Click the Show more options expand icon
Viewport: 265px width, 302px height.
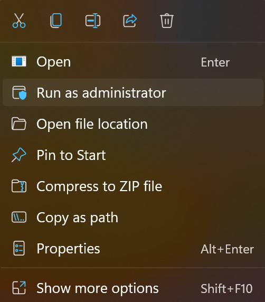[x=19, y=288]
